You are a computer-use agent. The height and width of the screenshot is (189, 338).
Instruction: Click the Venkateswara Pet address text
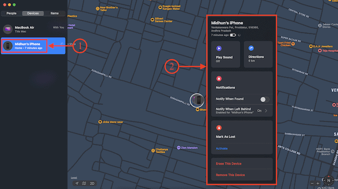pyautogui.click(x=235, y=29)
